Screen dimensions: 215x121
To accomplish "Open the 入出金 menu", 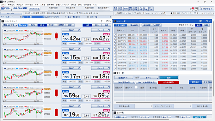I will click(x=42, y=5).
